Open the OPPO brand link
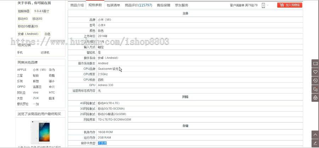This screenshot has height=148, width=319. [x=21, y=87]
